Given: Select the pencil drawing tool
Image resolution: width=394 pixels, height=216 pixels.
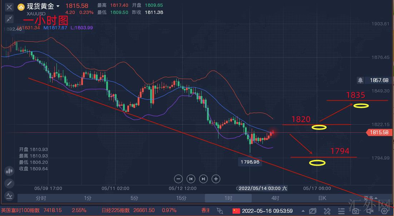Looking at the screenshot, I should point(9,184).
